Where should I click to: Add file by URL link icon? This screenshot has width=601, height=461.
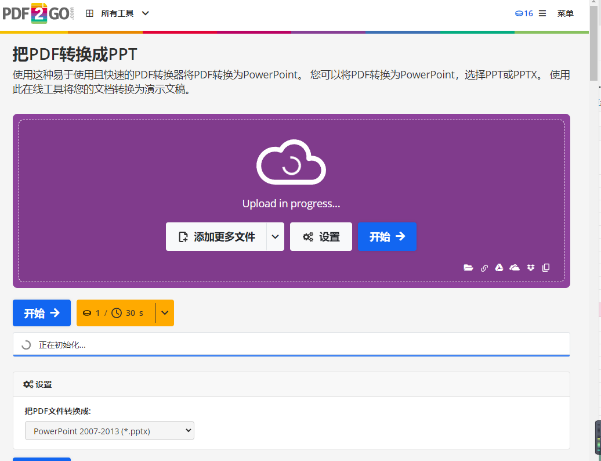click(x=484, y=268)
